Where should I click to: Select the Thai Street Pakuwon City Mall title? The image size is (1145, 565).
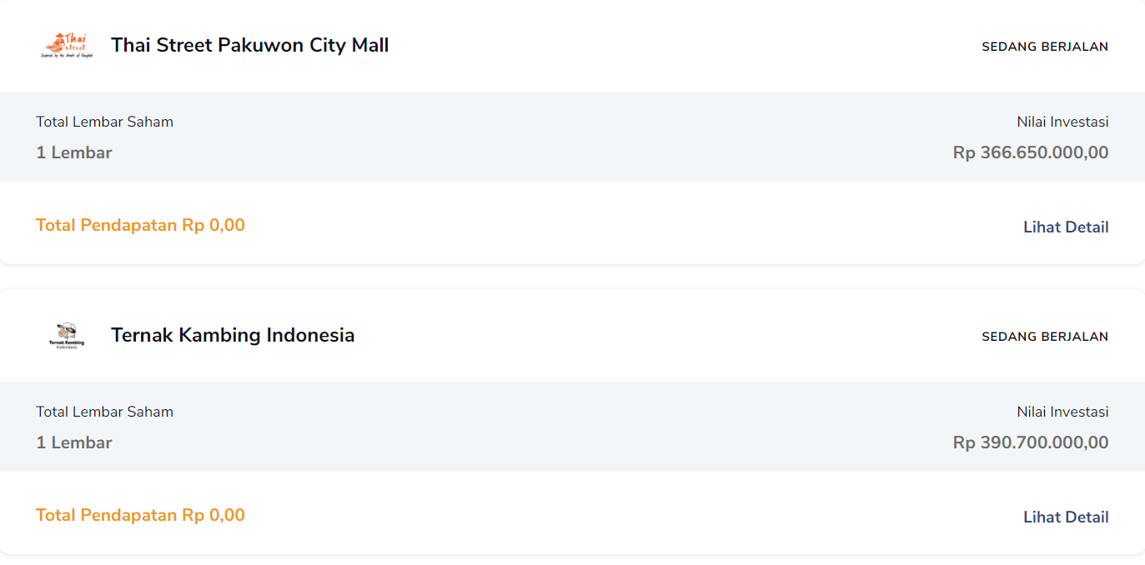(x=250, y=45)
